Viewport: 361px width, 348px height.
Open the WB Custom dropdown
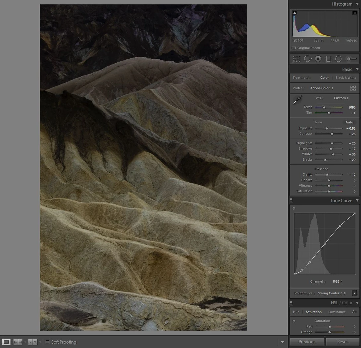pyautogui.click(x=341, y=98)
